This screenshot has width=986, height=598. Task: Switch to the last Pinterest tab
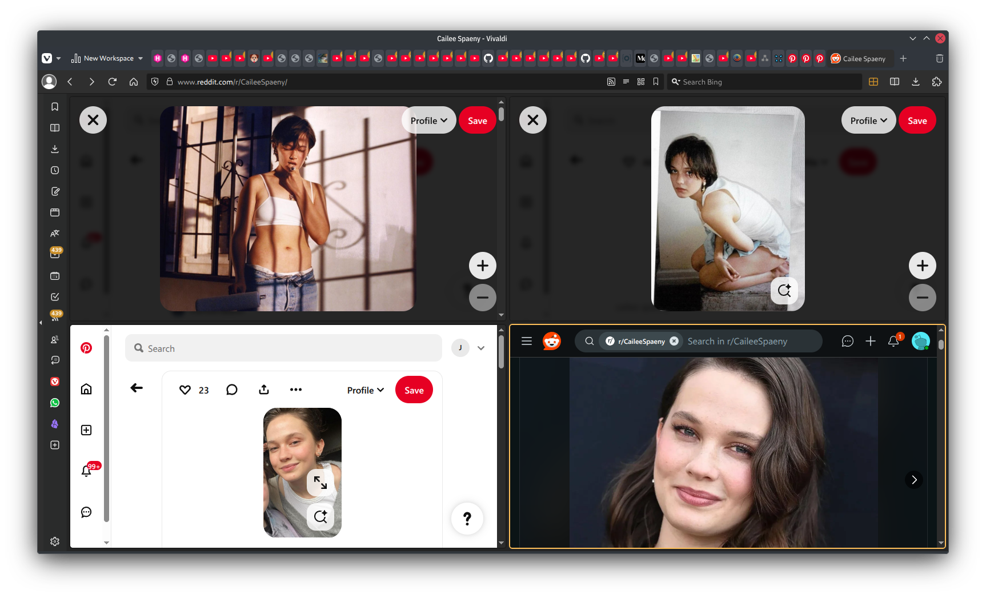point(820,58)
